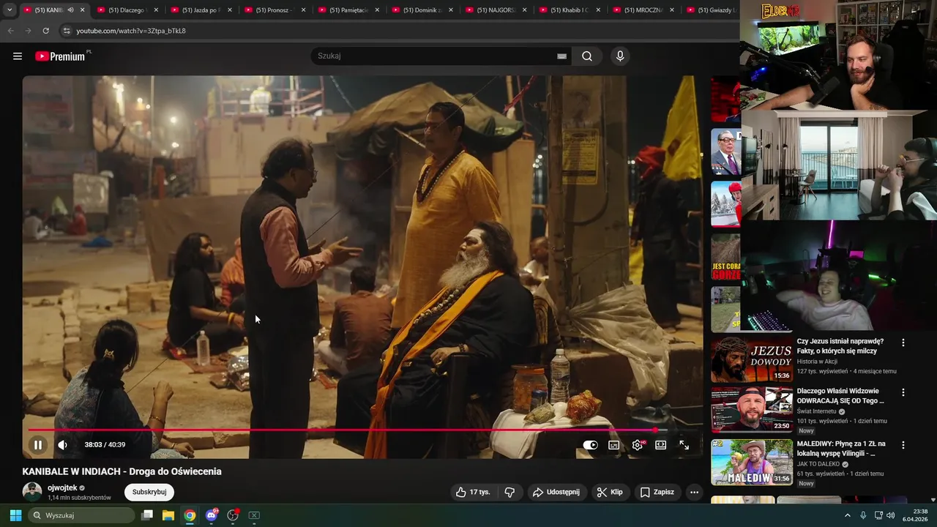This screenshot has width=937, height=527.
Task: Open the Windows Start menu
Action: 15,515
